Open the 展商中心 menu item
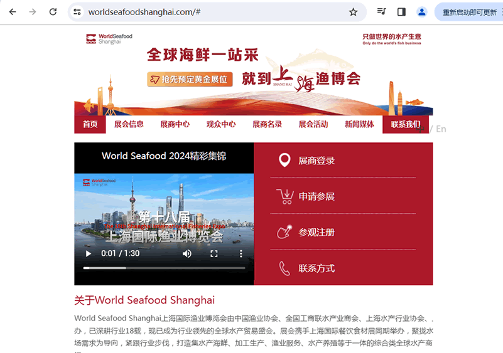The width and height of the screenshot is (503, 353). coord(175,124)
